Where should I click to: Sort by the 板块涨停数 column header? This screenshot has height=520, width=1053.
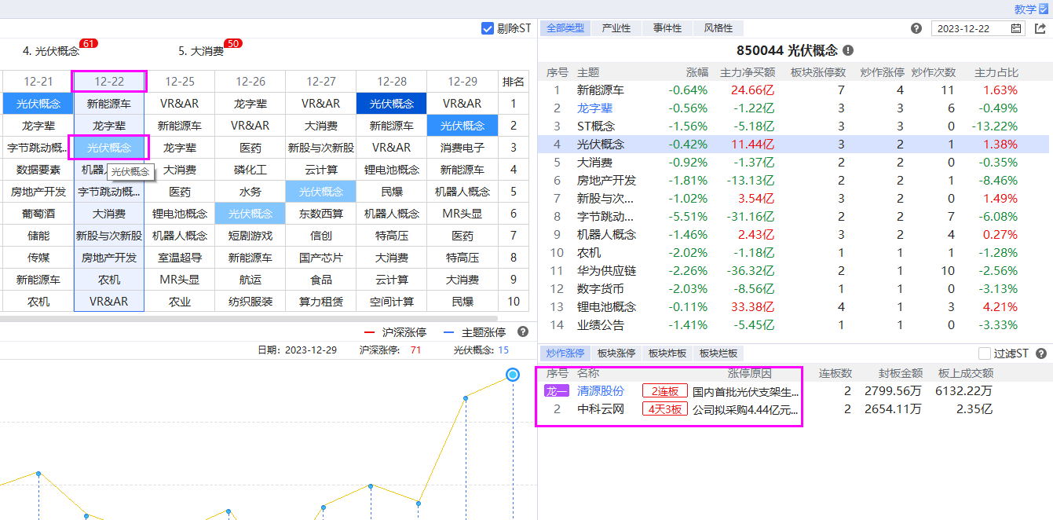[x=817, y=72]
